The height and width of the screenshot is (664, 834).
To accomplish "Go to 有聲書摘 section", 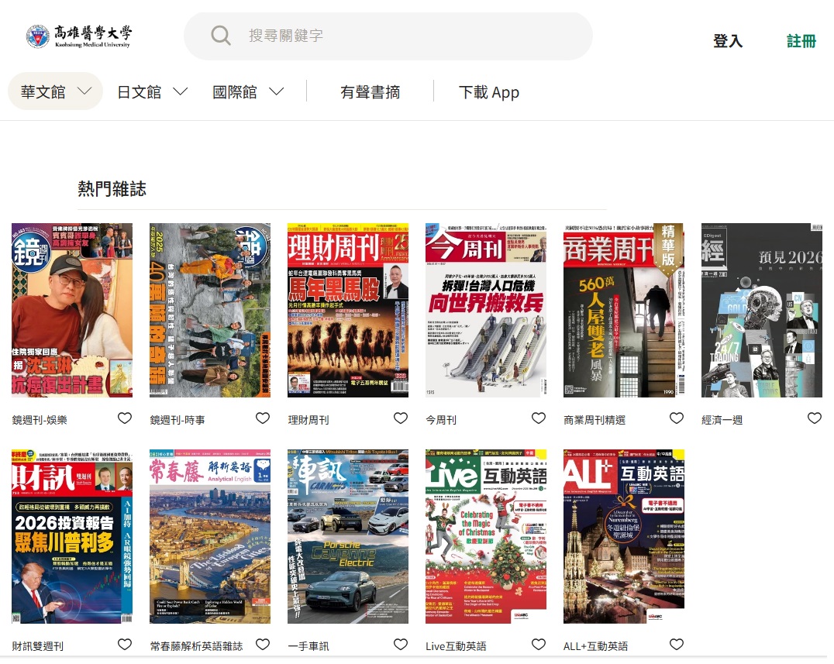I will click(x=370, y=92).
